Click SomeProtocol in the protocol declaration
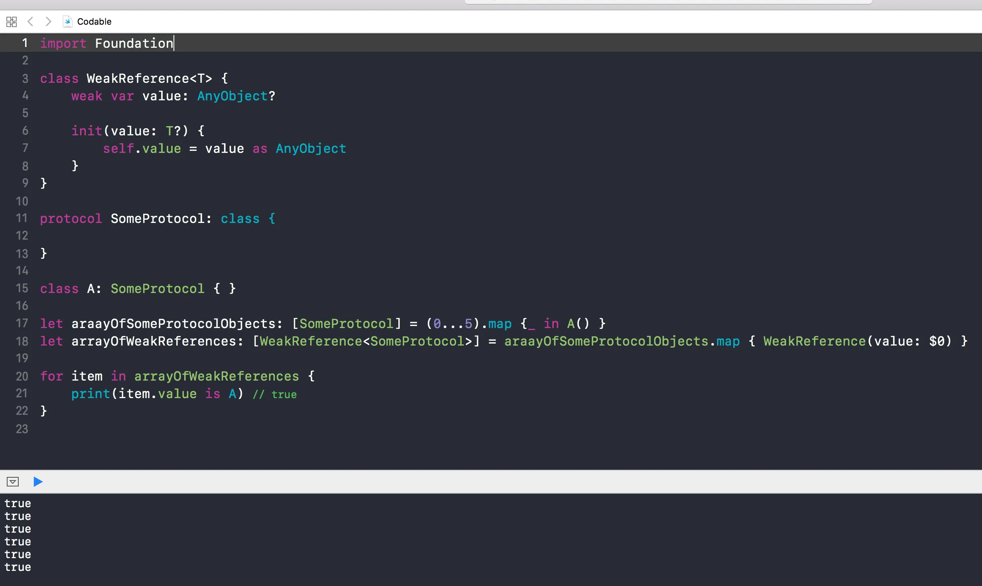 158,219
